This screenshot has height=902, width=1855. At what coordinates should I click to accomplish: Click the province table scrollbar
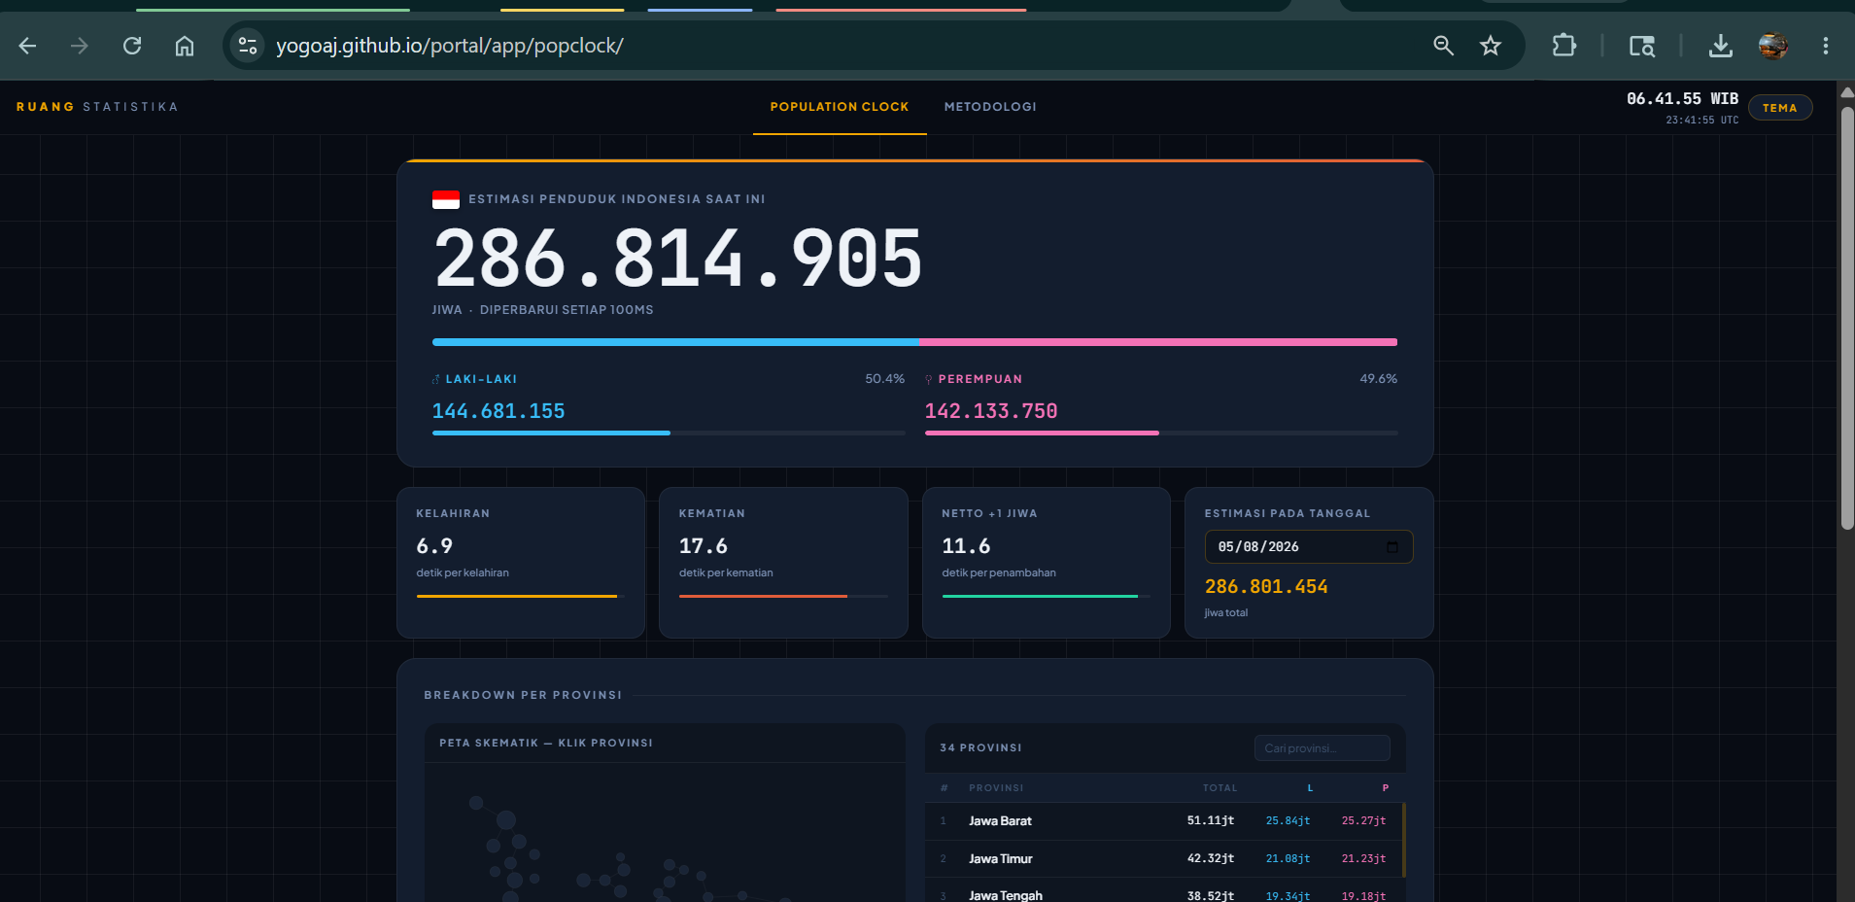pyautogui.click(x=1404, y=841)
